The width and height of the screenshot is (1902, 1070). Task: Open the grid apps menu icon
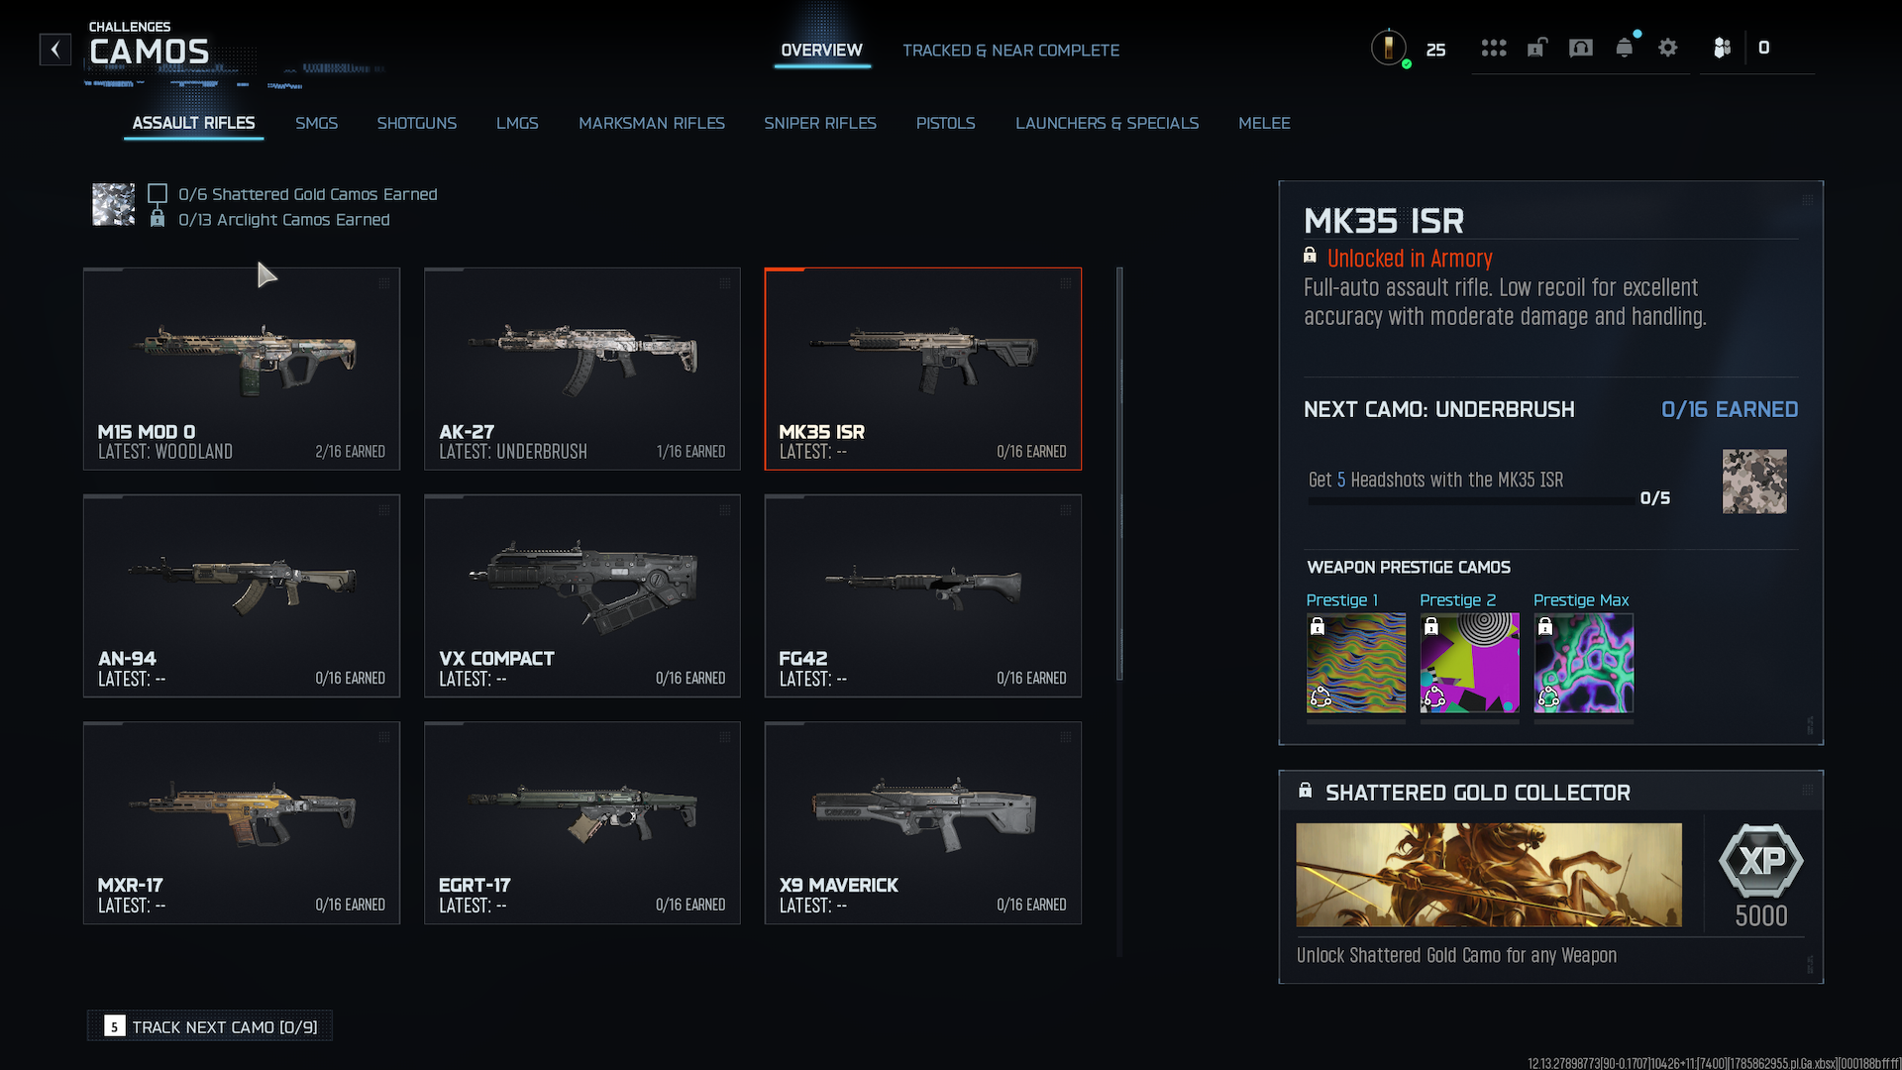pos(1494,48)
